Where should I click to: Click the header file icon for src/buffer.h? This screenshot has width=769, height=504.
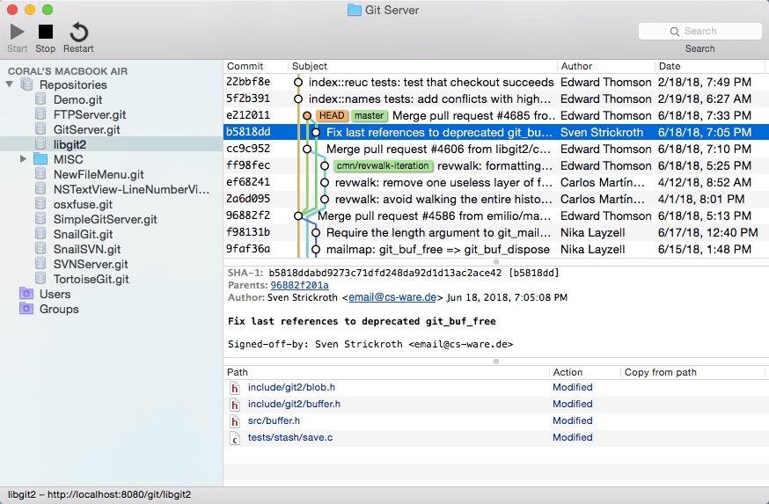[x=235, y=421]
